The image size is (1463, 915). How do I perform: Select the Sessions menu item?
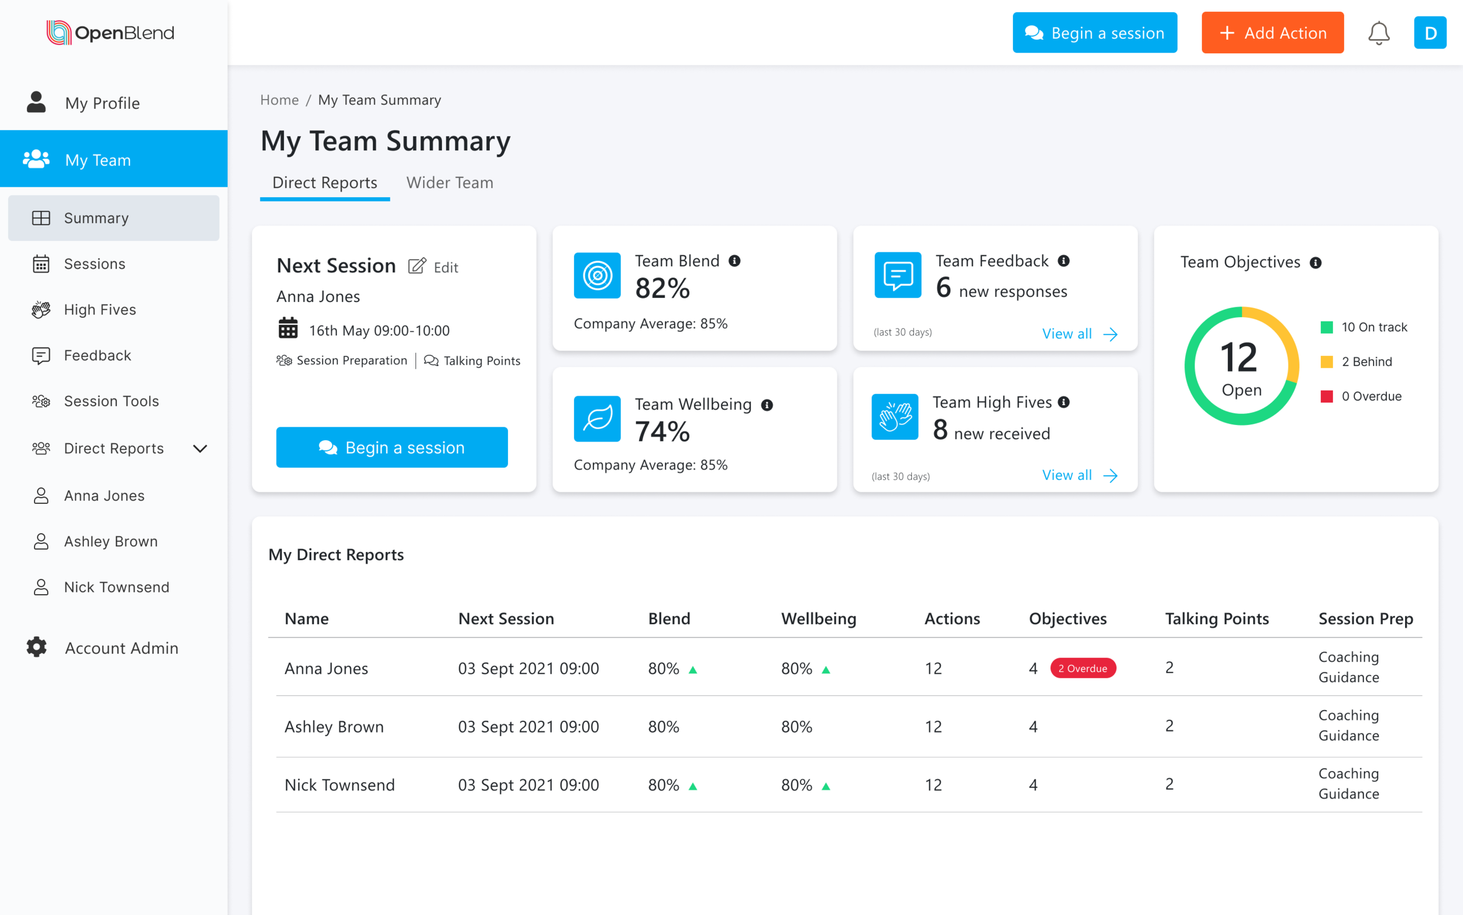coord(95,263)
